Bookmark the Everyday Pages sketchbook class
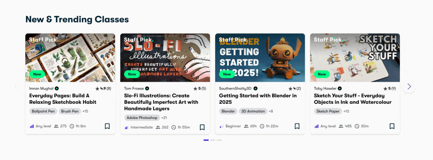 tap(107, 126)
